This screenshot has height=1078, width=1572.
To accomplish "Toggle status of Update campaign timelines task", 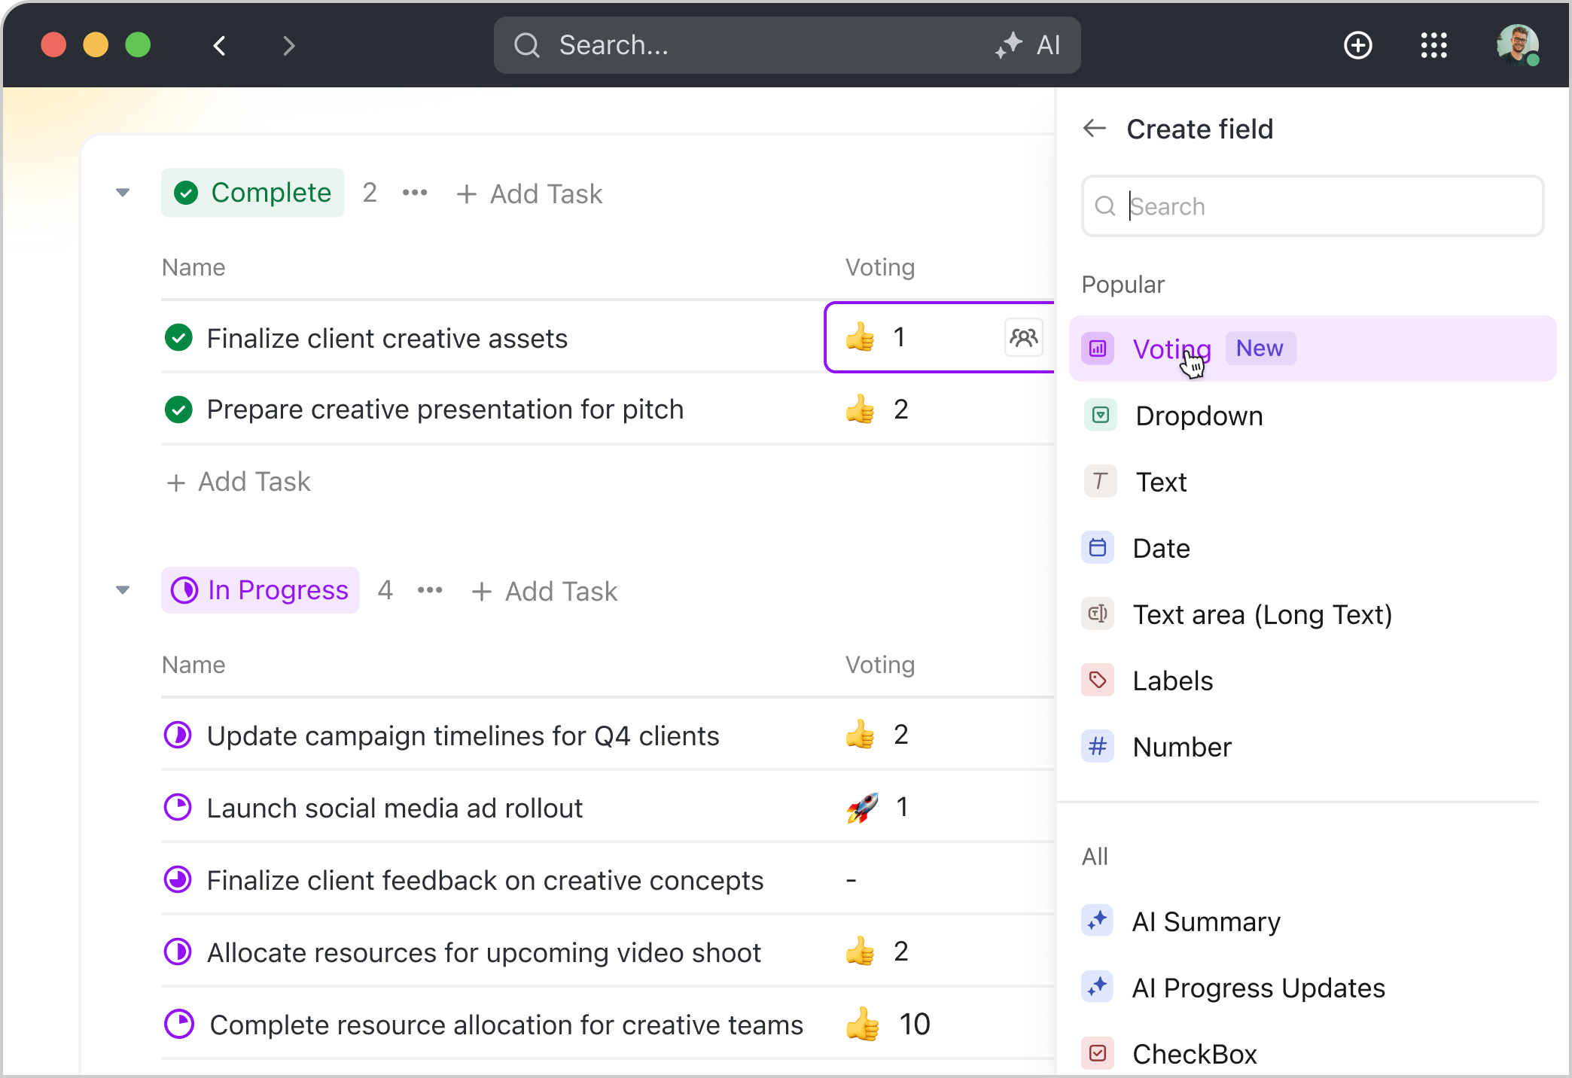I will pyautogui.click(x=178, y=735).
